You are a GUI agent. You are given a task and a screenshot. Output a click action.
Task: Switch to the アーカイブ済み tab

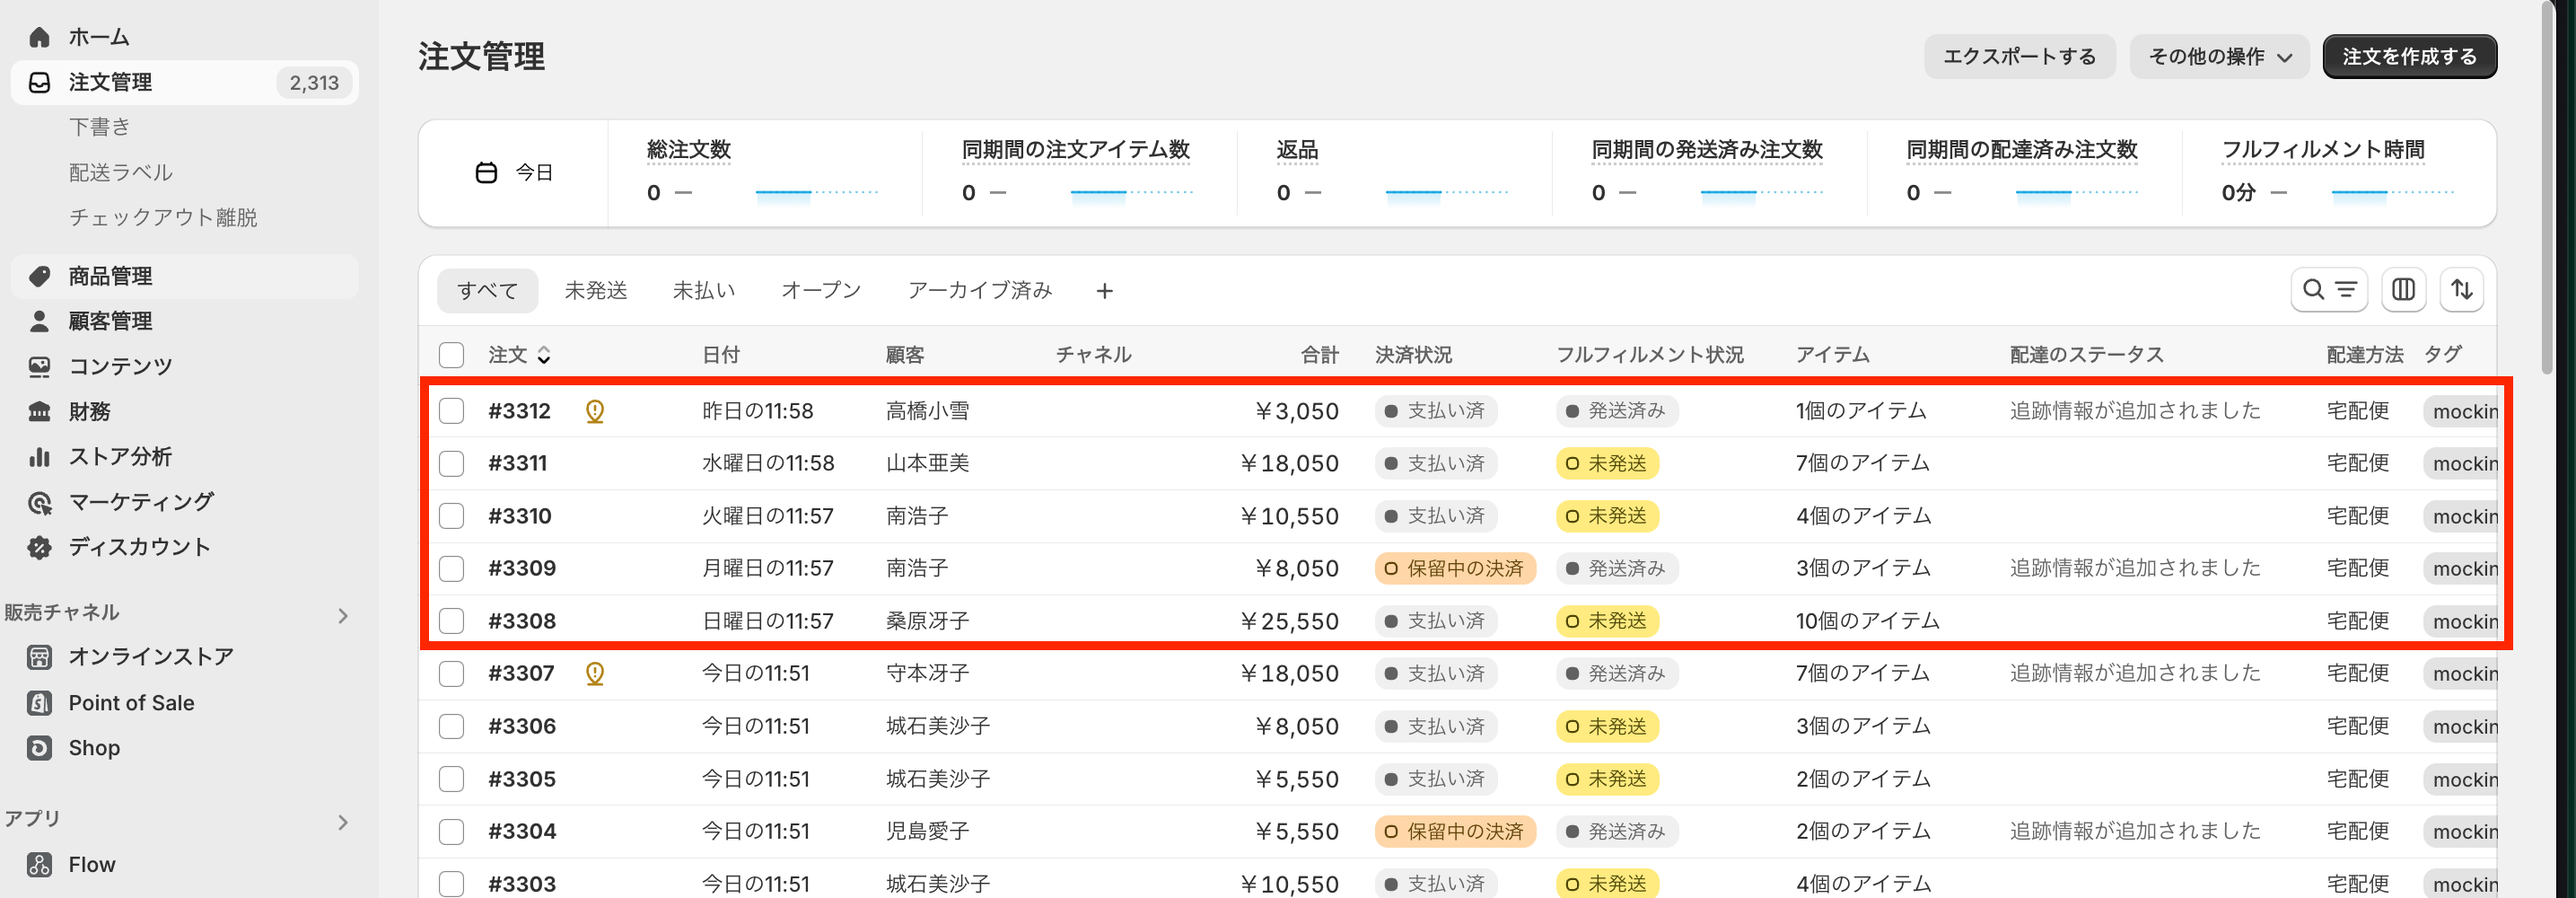980,291
